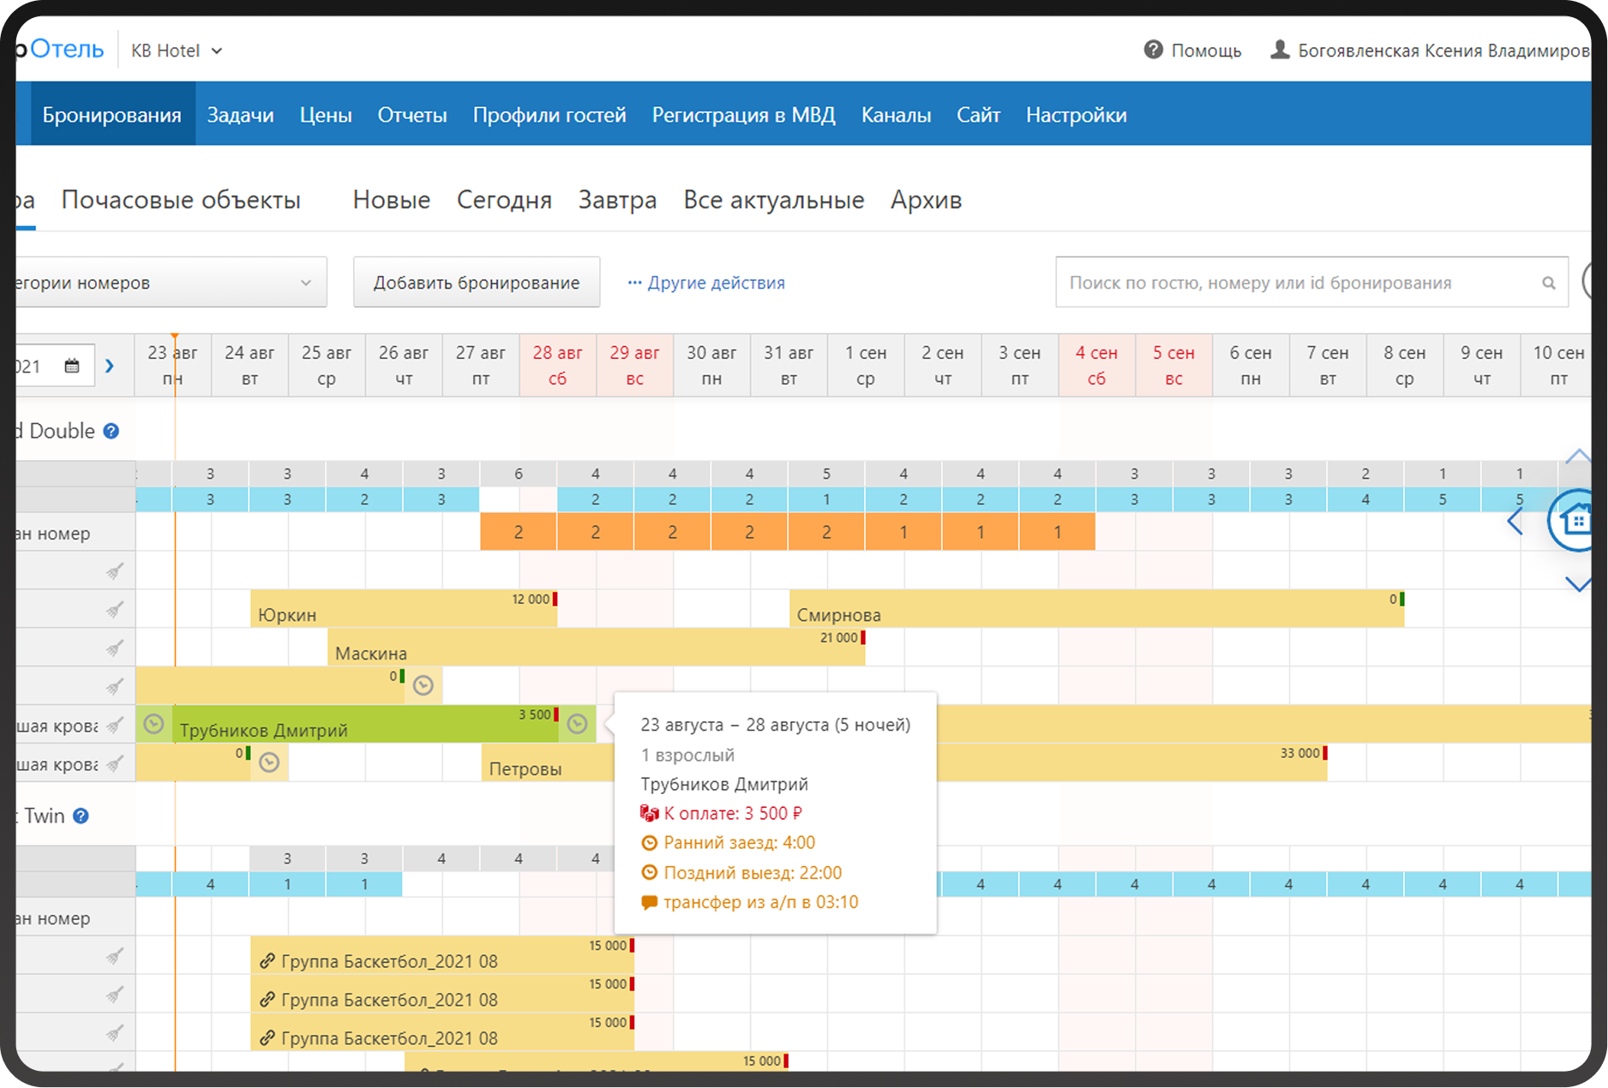
Task: Switch to the Архив tab
Action: point(926,200)
